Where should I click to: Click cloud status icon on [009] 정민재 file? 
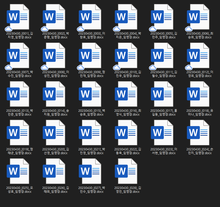tap(81, 68)
